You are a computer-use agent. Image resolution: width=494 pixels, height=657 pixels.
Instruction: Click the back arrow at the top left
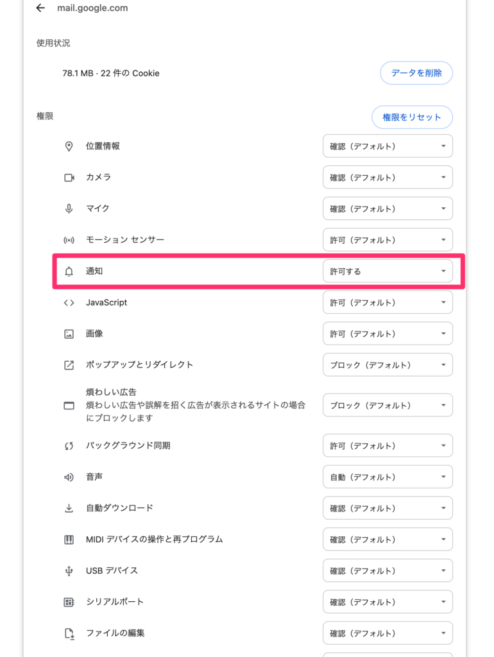(40, 8)
